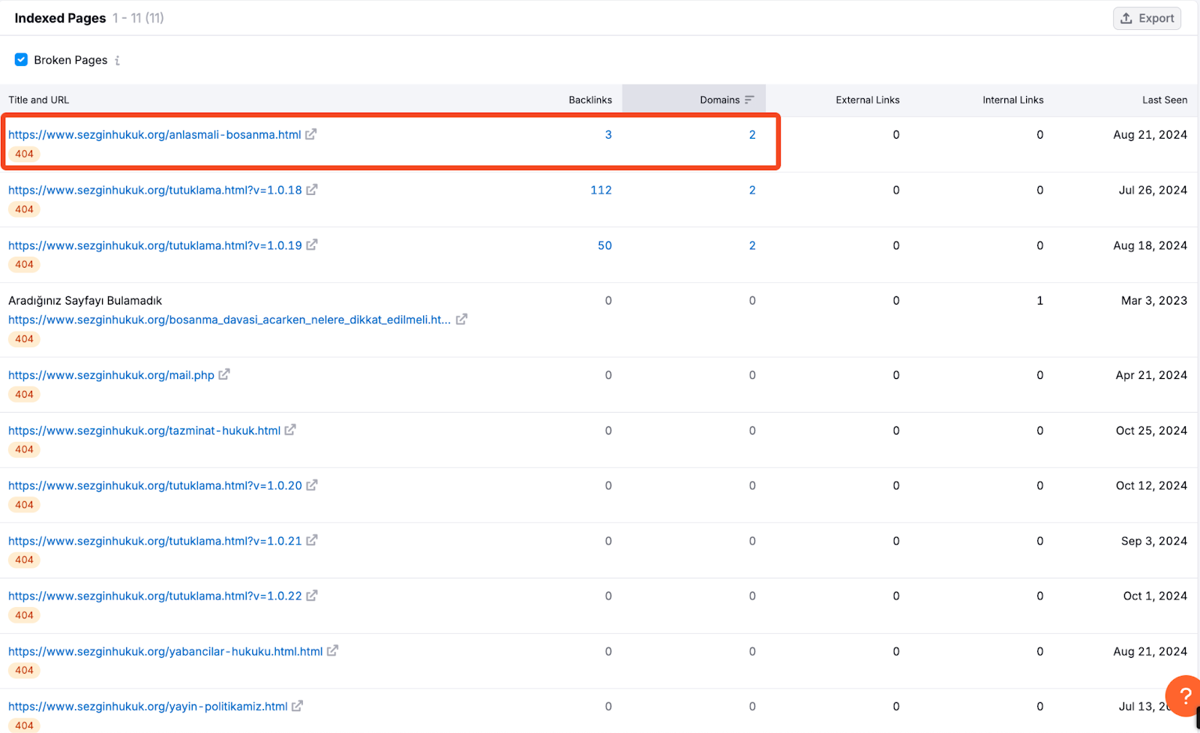Open external link icon for tutuklama.html?v=1.0.20
The width and height of the screenshot is (1200, 733).
pyautogui.click(x=311, y=485)
